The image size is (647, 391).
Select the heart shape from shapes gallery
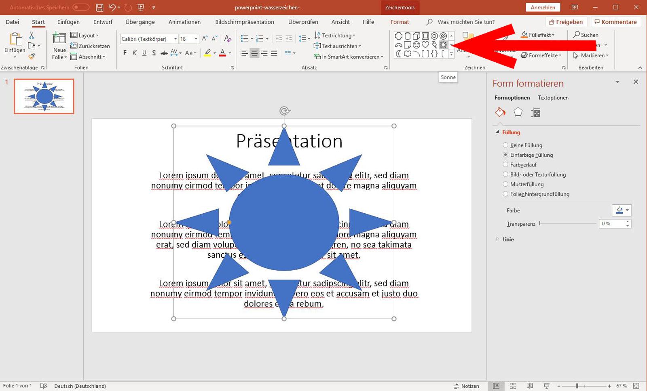click(x=425, y=45)
